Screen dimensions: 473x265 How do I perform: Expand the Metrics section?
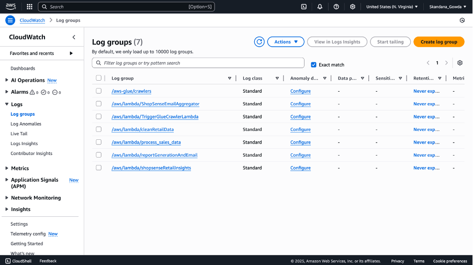click(x=7, y=168)
